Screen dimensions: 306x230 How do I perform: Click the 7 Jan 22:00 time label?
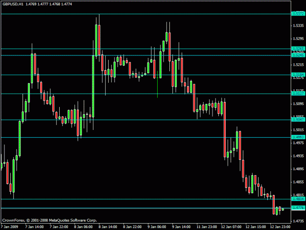pyautogui.click(x=59, y=227)
